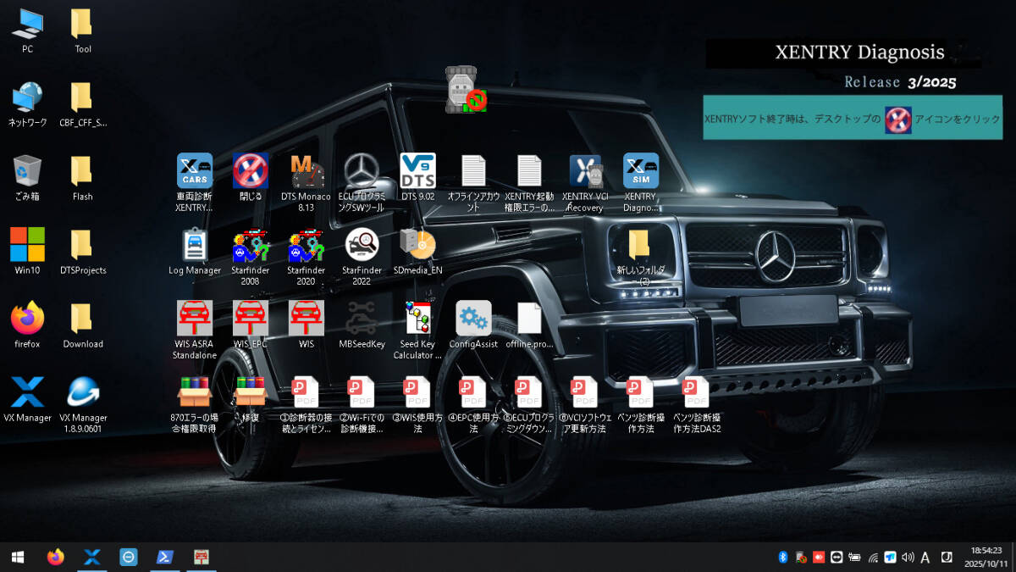
Task: Open the volume control in tray
Action: tap(908, 557)
